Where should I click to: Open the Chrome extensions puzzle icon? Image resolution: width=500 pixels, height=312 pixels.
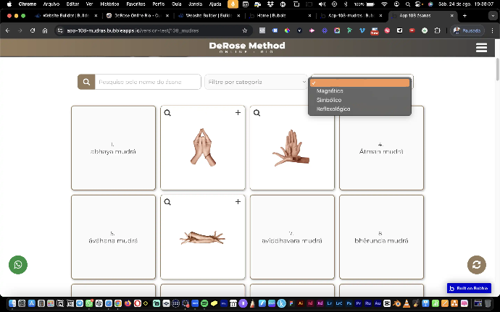pyautogui.click(x=437, y=30)
